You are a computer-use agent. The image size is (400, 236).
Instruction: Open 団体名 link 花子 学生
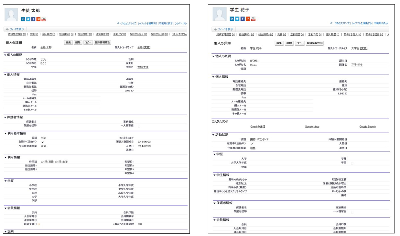click(357, 65)
